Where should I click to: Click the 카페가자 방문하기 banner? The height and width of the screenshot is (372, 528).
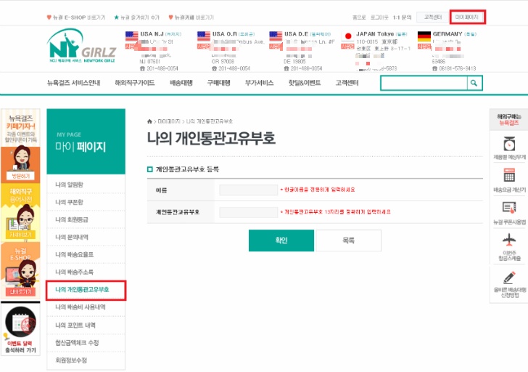[x=20, y=146]
